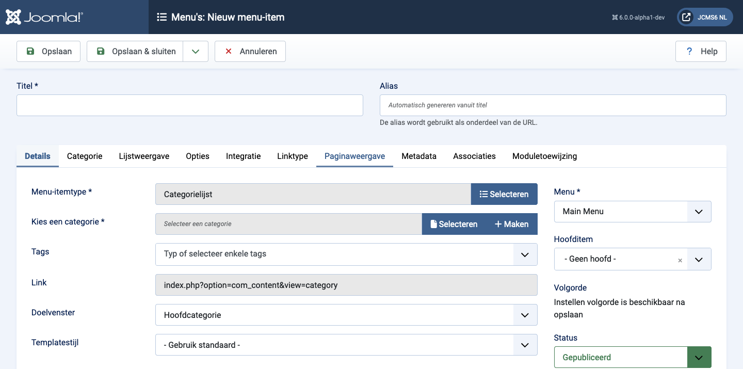Image resolution: width=743 pixels, height=369 pixels.
Task: Click the menu list icon beside the page title
Action: tap(161, 17)
